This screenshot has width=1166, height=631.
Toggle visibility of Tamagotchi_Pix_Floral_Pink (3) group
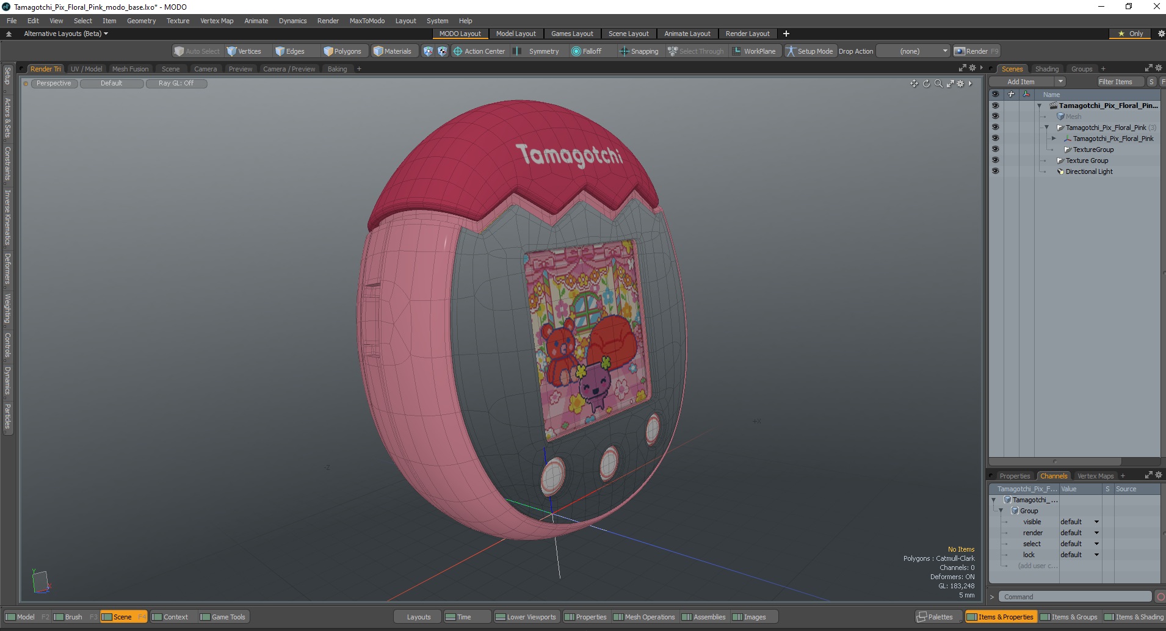click(995, 127)
